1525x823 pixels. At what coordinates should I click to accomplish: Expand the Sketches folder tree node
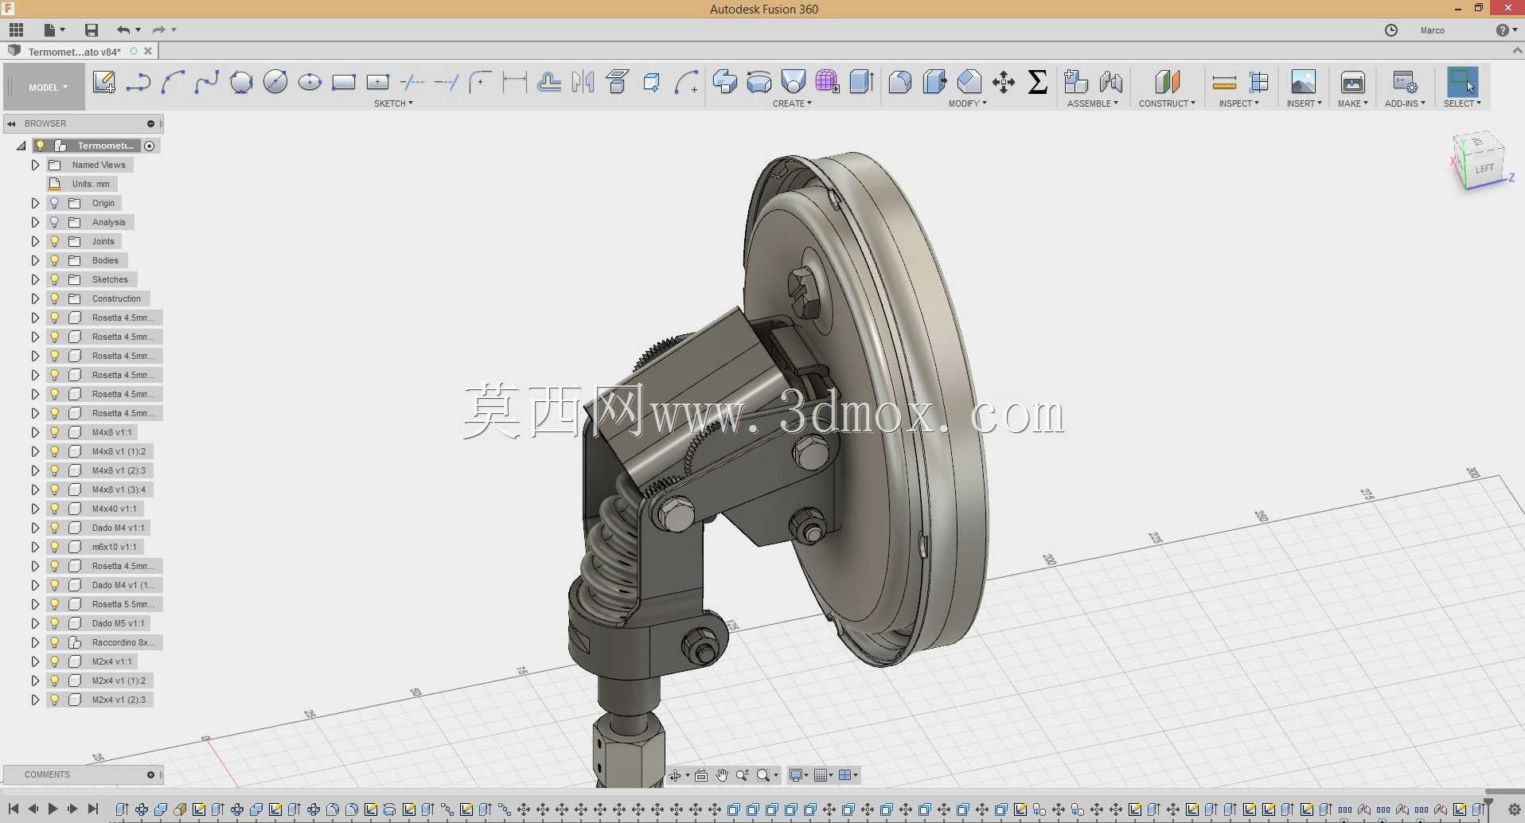[35, 279]
